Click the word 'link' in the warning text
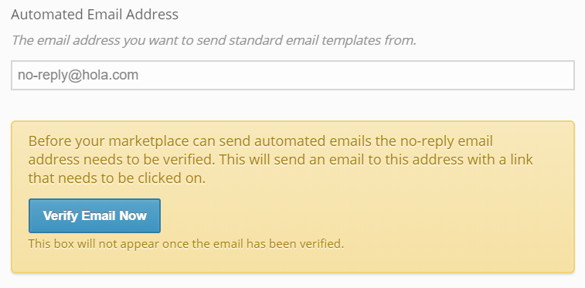 coord(519,160)
